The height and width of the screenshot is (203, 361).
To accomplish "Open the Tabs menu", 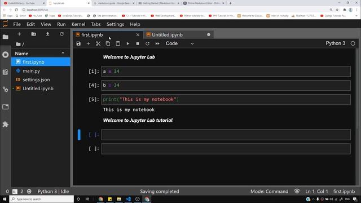I will [x=96, y=24].
